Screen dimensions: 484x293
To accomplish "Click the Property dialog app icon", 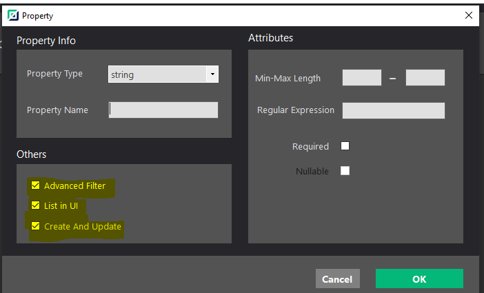I will (x=12, y=15).
